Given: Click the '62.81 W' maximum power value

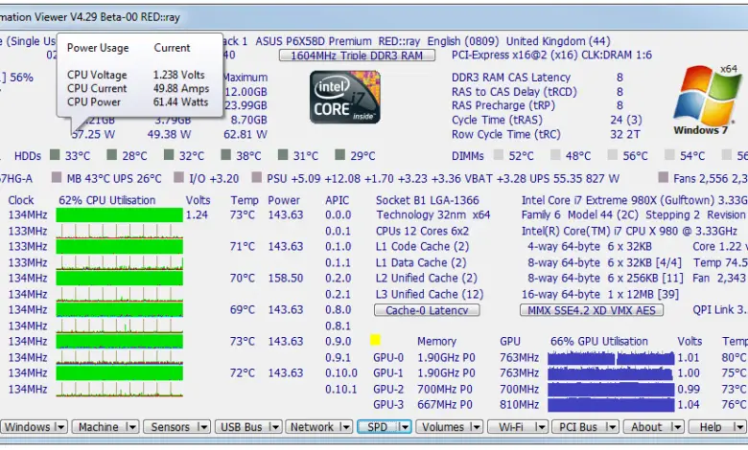Looking at the screenshot, I should coord(245,134).
